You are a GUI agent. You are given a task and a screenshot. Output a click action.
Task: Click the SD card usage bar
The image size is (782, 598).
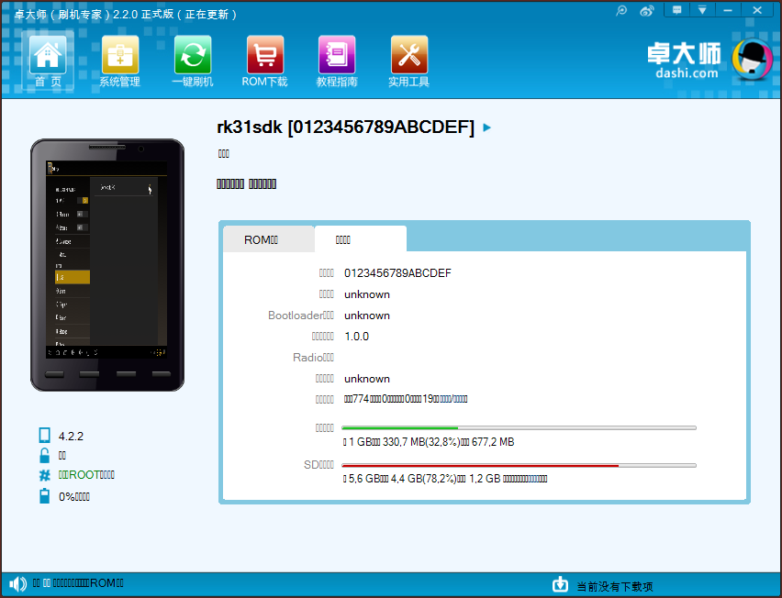pos(519,465)
